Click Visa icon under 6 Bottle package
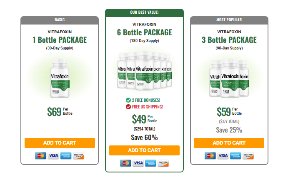 [138, 163]
